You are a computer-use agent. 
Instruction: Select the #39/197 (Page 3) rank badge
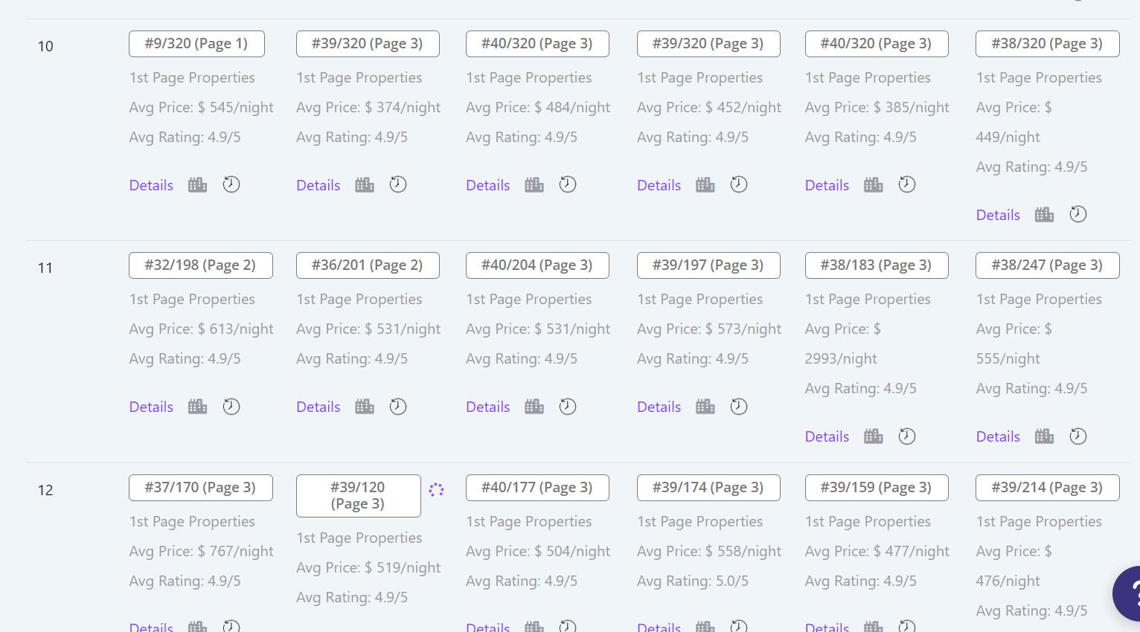(708, 265)
